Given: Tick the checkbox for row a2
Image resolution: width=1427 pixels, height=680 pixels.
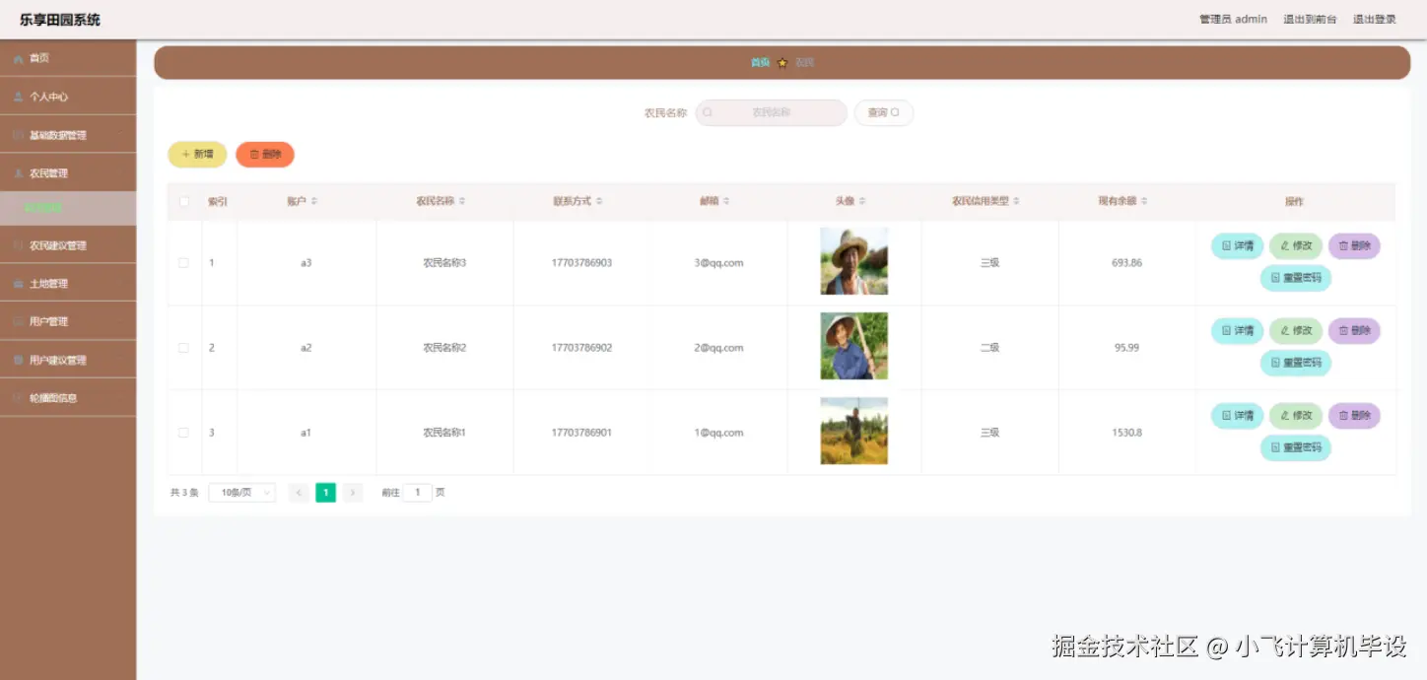Looking at the screenshot, I should pyautogui.click(x=183, y=347).
